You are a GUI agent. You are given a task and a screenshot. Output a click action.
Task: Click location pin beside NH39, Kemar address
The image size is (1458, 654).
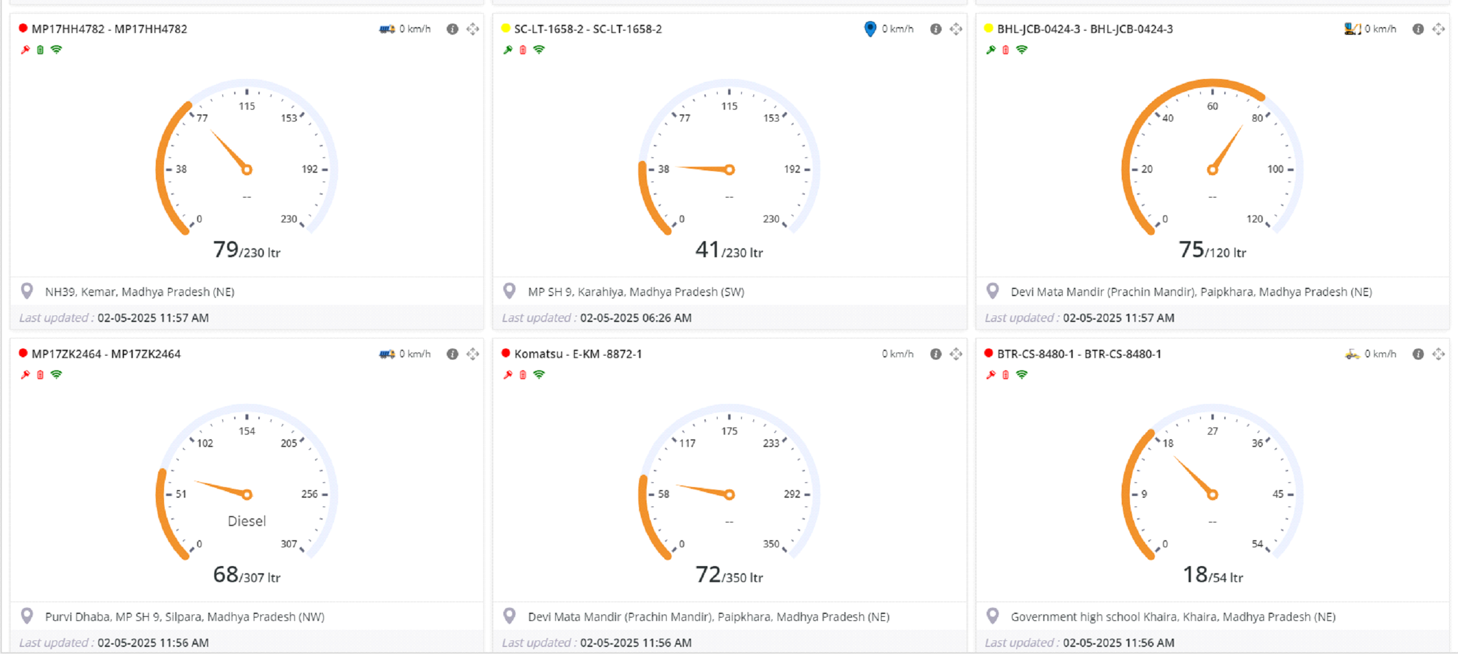click(x=27, y=291)
